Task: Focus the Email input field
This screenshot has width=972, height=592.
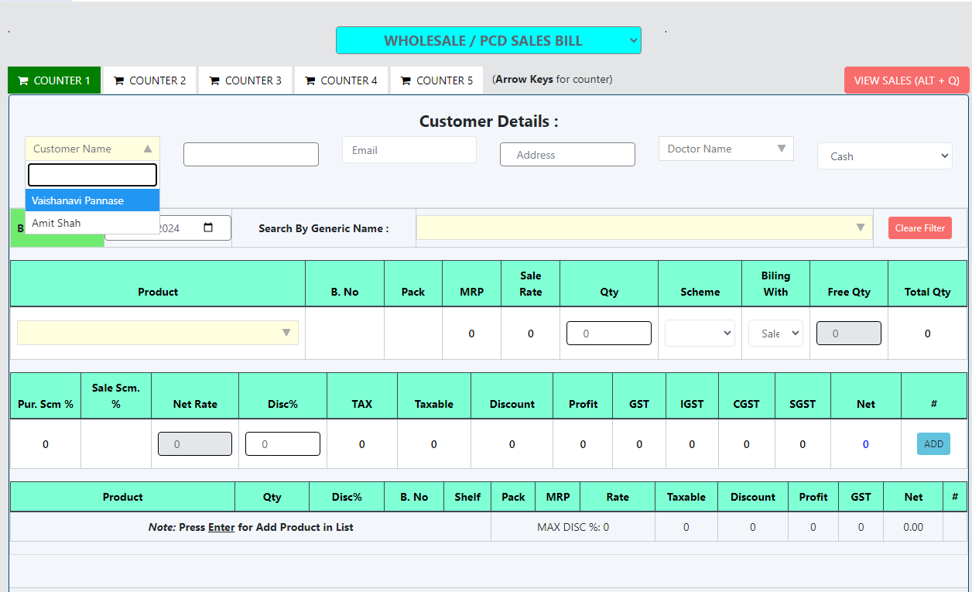Action: pos(409,150)
